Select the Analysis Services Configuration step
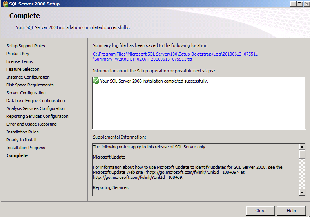The image size is (310, 218). coord(36,108)
